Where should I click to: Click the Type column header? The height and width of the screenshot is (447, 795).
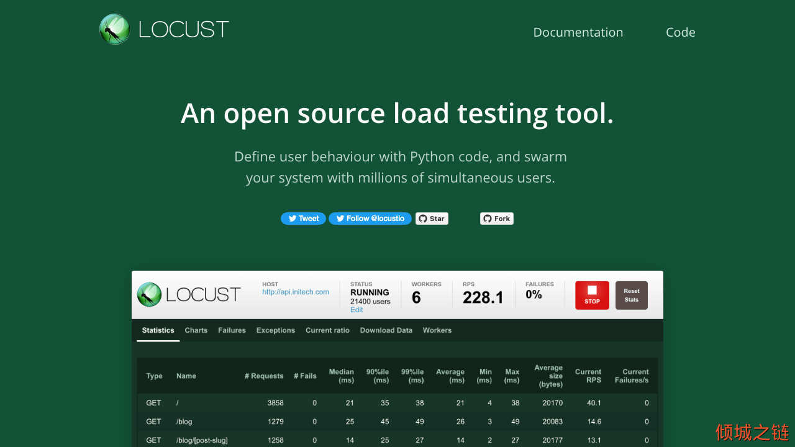(x=155, y=376)
